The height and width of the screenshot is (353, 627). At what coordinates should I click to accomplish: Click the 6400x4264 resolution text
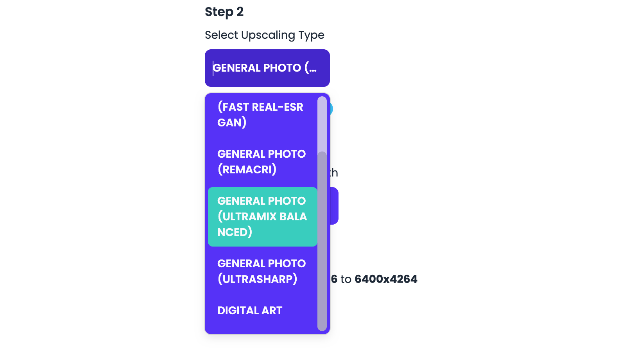(386, 279)
